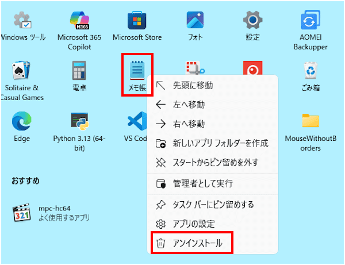The width and height of the screenshot is (345, 265).
Task: Click アンインストール in context menu
Action: click(213, 243)
